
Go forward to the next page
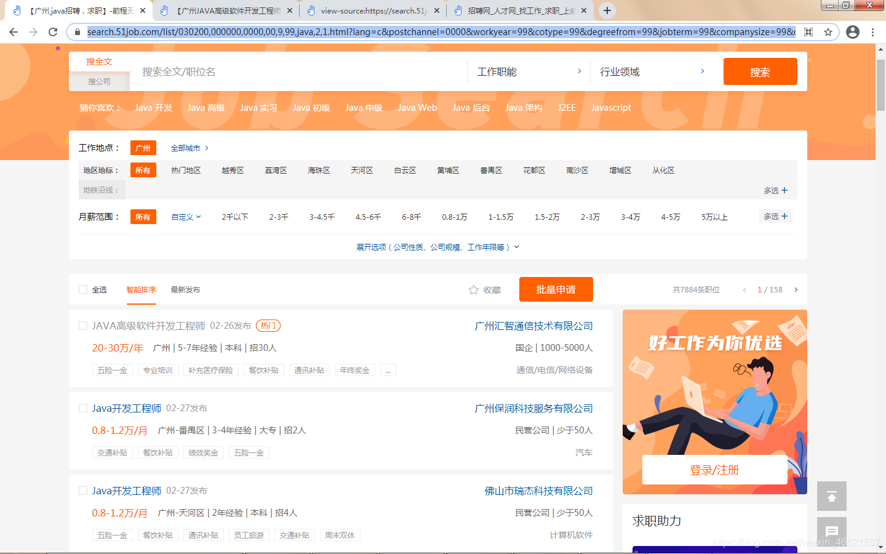[33, 32]
